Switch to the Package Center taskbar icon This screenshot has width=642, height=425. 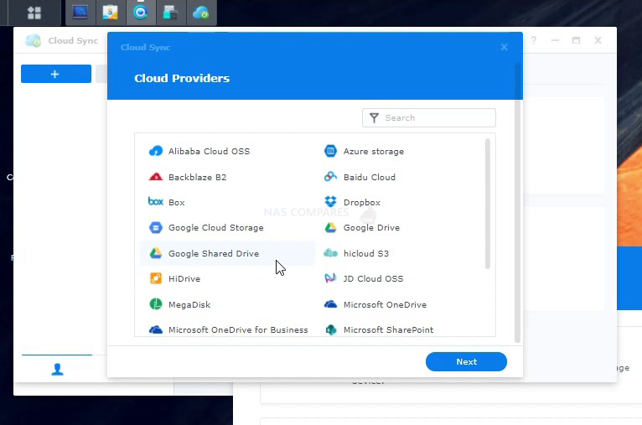tap(110, 13)
